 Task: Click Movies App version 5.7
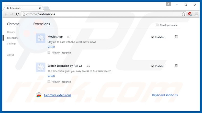point(69,37)
